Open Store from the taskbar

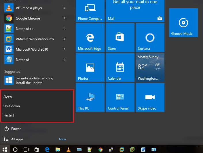[37, 150]
